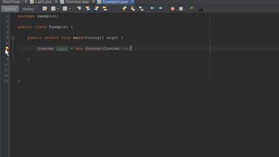
Task: Close the Start Page tab
Action: pyautogui.click(x=26, y=2)
